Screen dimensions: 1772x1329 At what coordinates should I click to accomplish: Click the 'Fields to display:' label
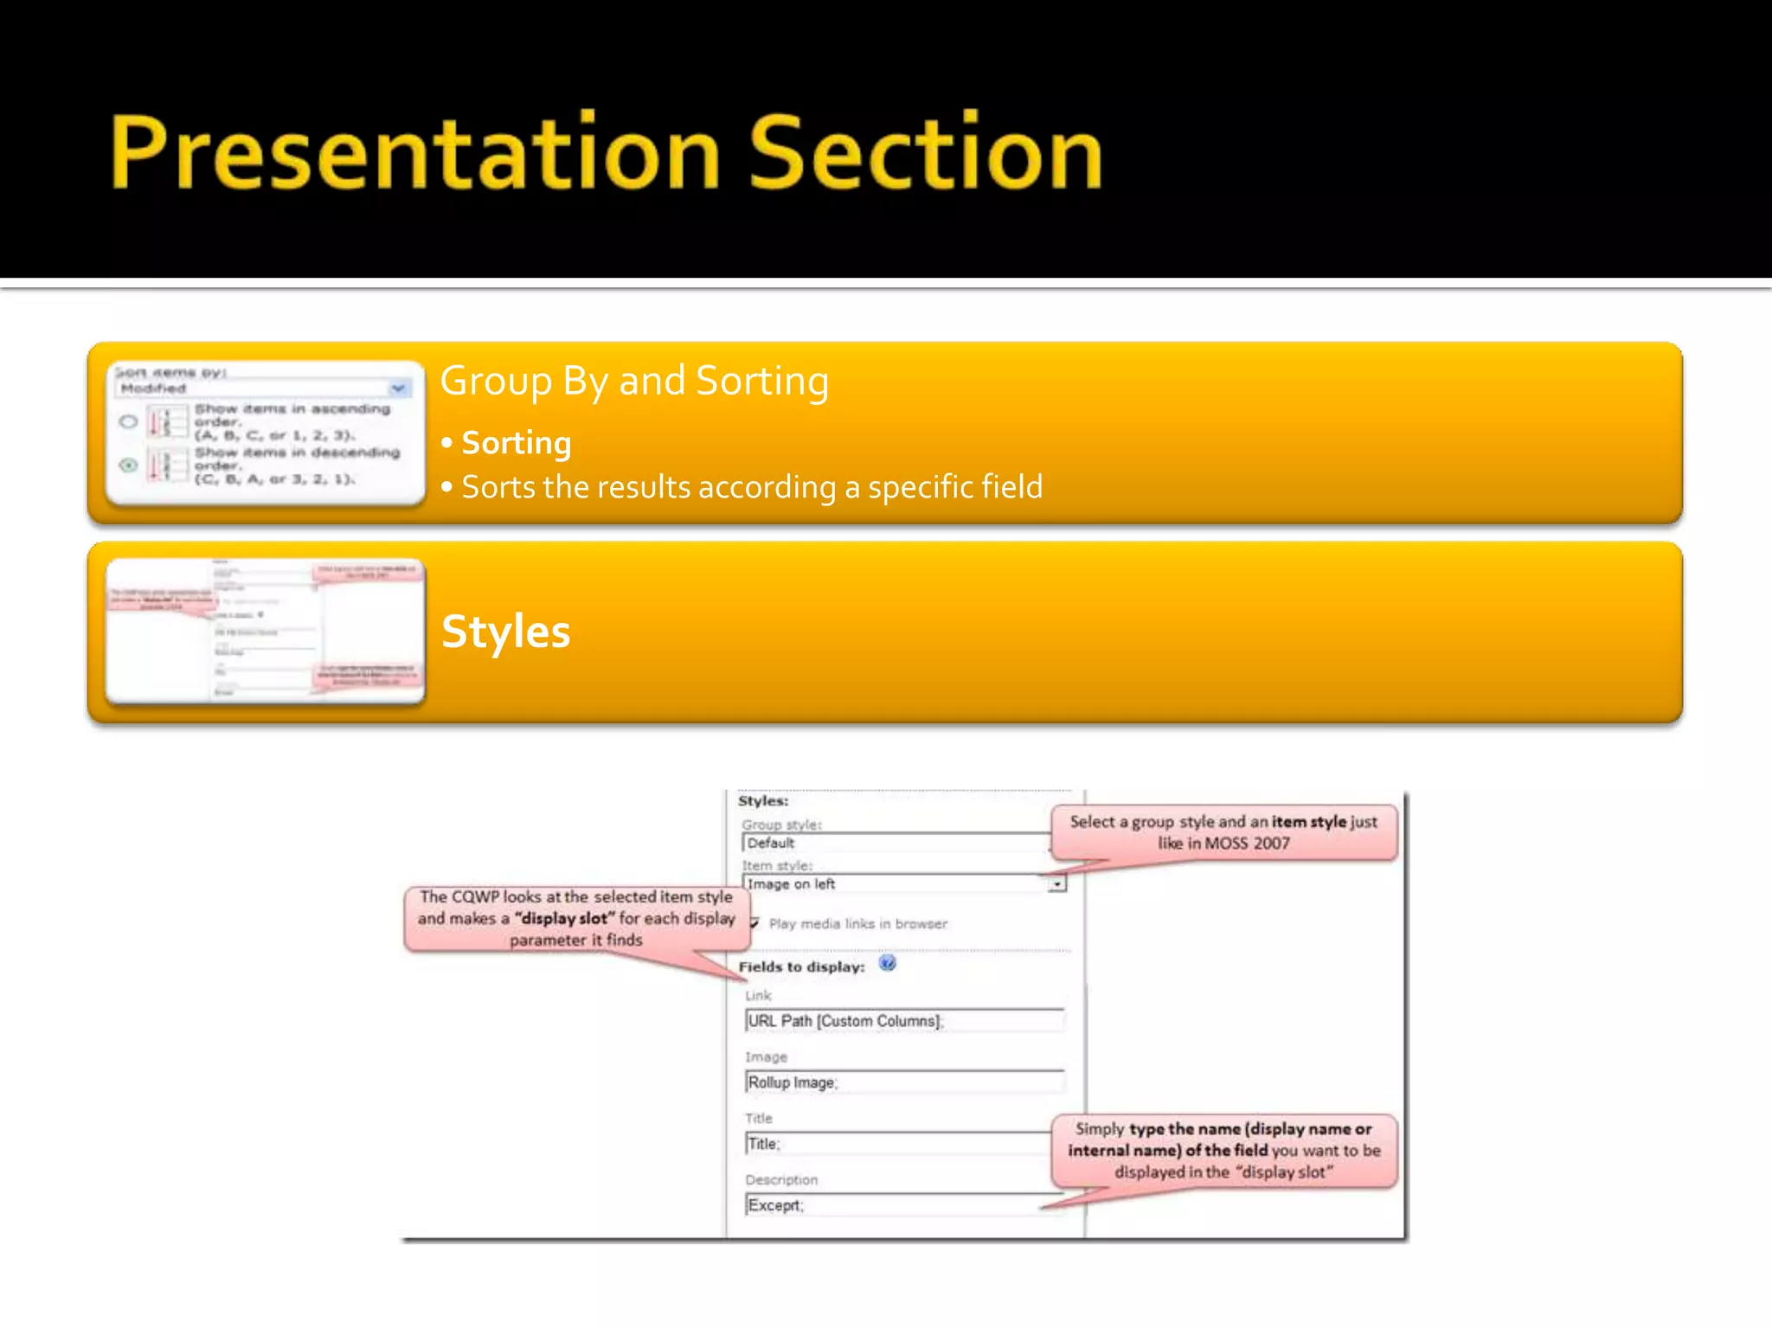[801, 967]
